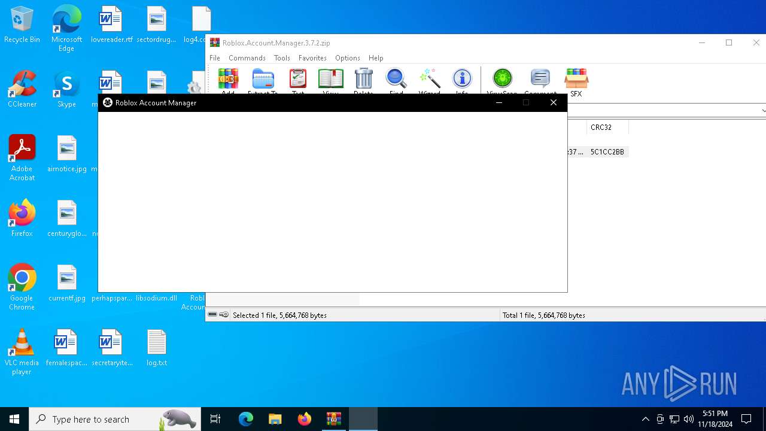Sort by CRC32 column header

(607, 128)
